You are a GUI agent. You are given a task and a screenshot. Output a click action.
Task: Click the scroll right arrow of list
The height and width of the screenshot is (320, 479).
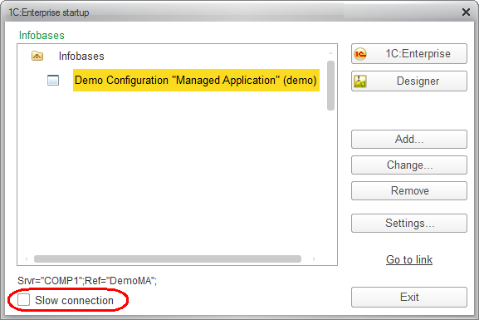pyautogui.click(x=314, y=258)
